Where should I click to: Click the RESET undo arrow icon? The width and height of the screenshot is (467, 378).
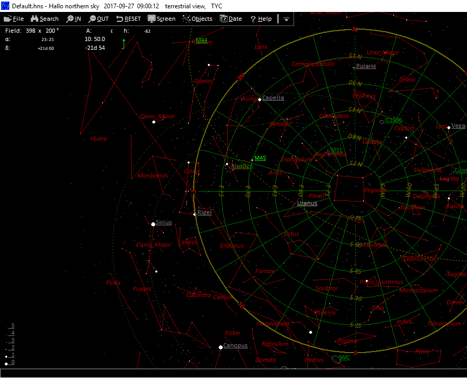point(119,19)
